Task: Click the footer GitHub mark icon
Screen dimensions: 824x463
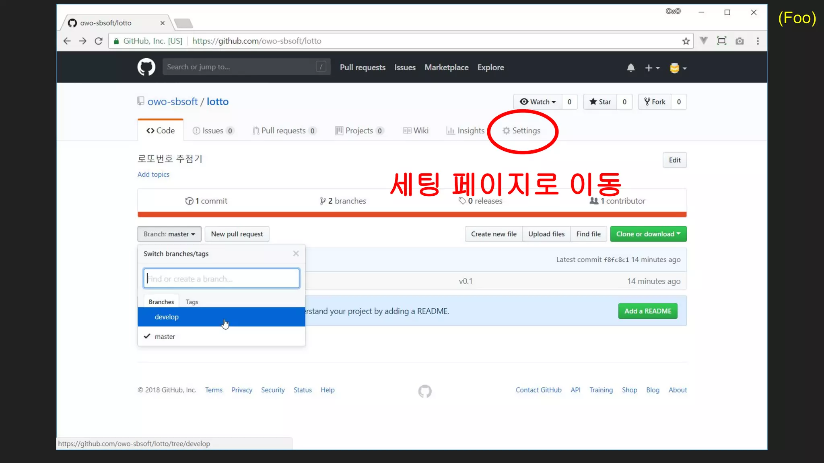Action: (425, 391)
